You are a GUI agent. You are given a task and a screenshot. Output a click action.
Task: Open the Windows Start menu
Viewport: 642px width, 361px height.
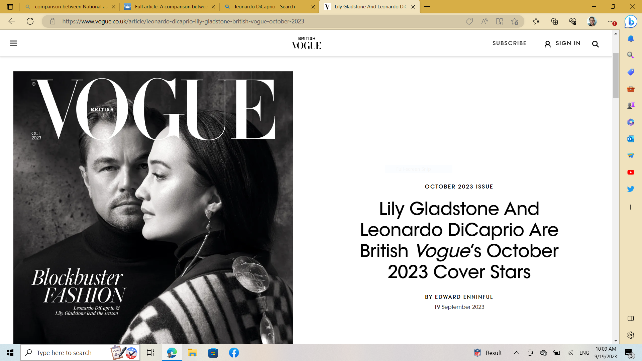10,353
